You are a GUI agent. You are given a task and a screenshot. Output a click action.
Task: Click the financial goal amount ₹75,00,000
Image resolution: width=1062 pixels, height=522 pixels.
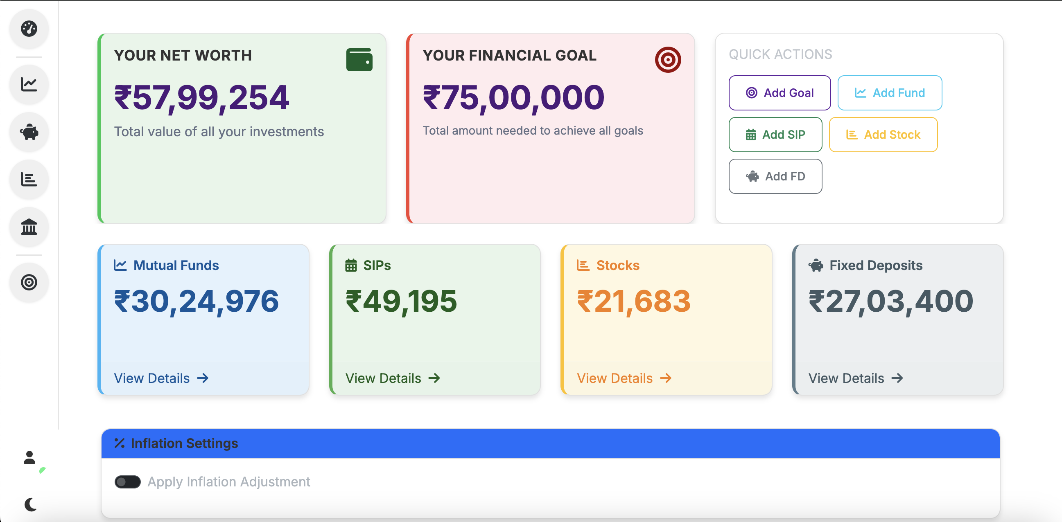coord(513,98)
